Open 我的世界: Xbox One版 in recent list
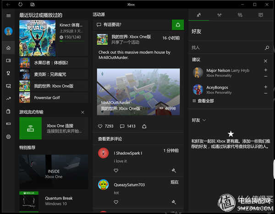 tap(54, 86)
